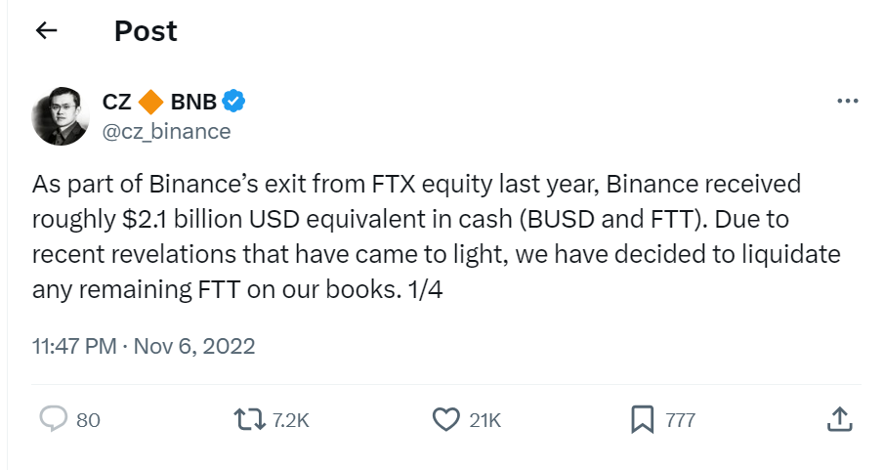Open CZ's profile picture
This screenshot has height=470, width=884.
pyautogui.click(x=61, y=115)
